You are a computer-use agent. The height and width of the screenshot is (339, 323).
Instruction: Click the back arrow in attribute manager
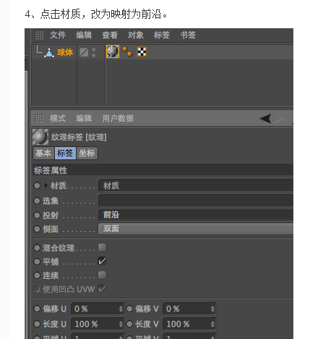tap(266, 118)
